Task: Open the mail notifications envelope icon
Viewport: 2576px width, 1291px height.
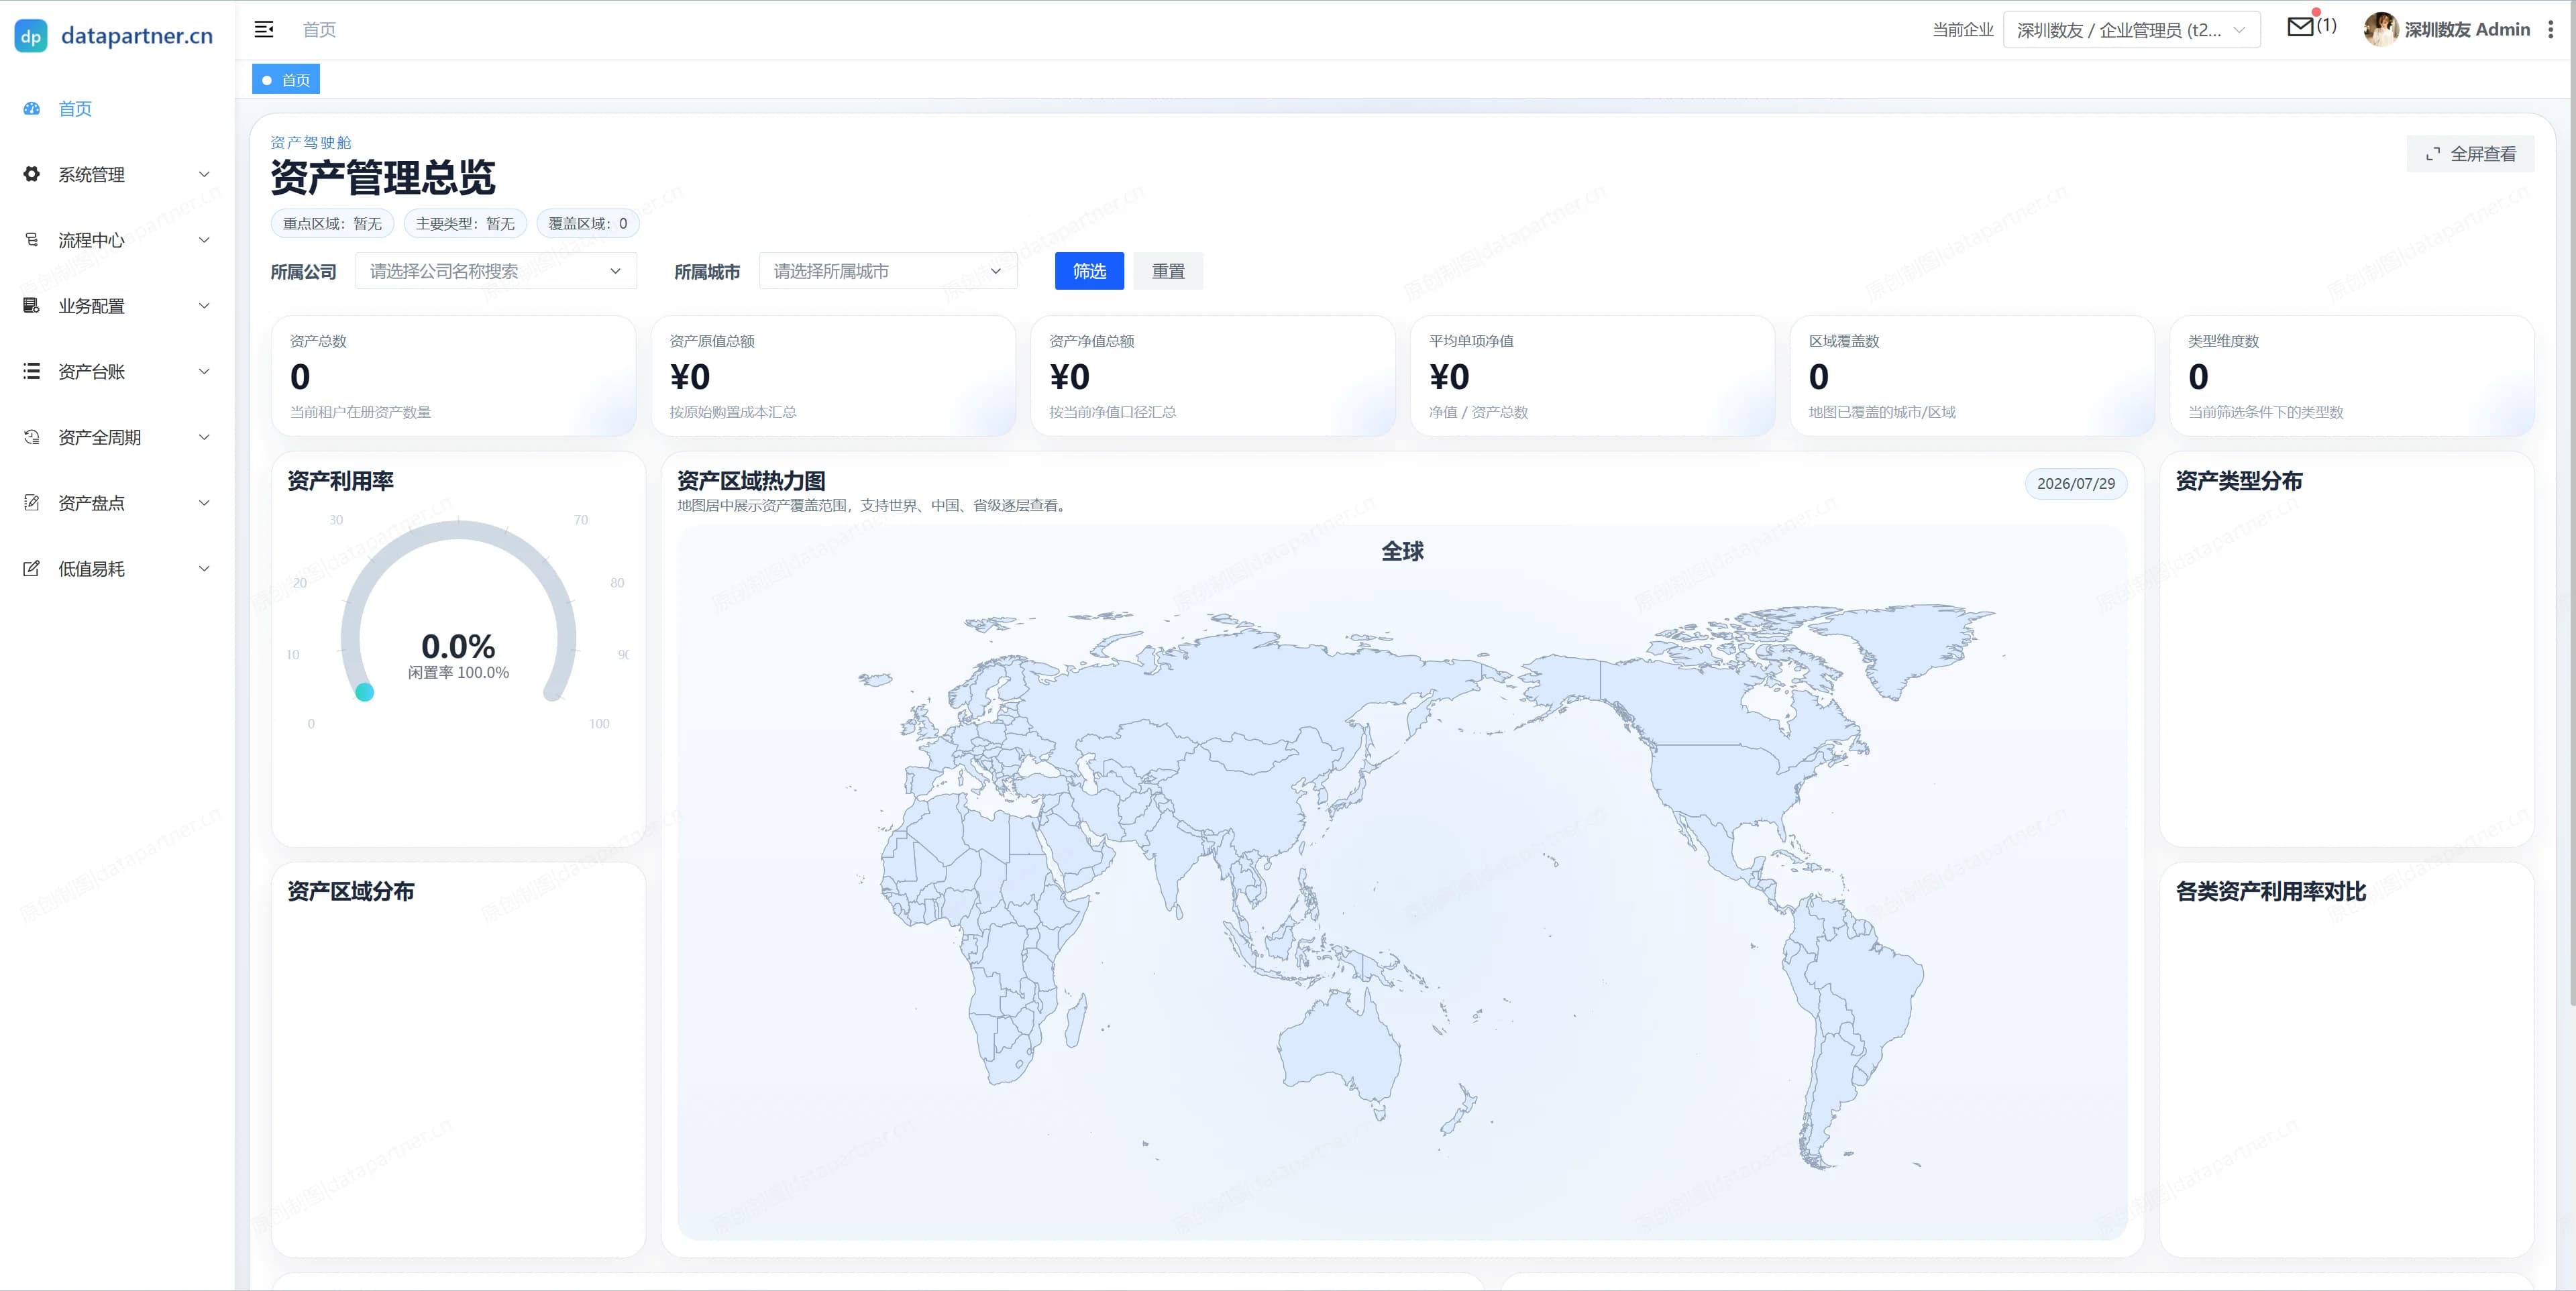Action: (x=2300, y=27)
